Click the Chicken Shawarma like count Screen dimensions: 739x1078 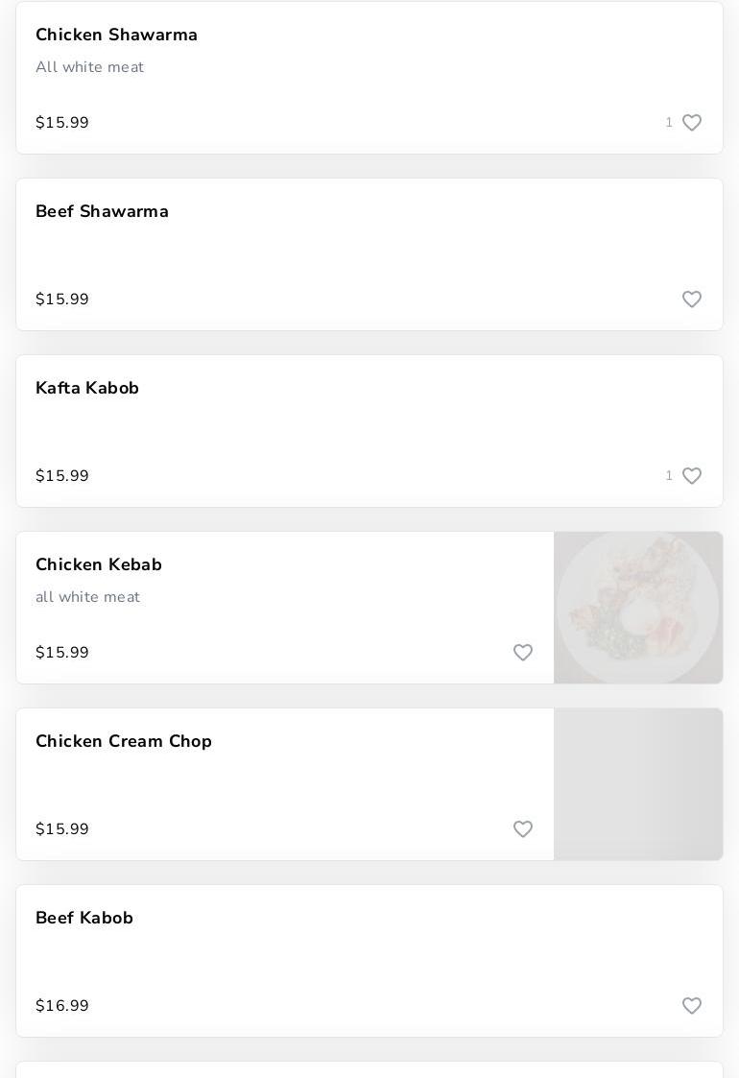[669, 123]
